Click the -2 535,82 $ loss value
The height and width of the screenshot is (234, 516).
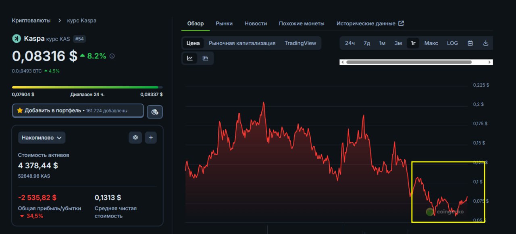(37, 197)
